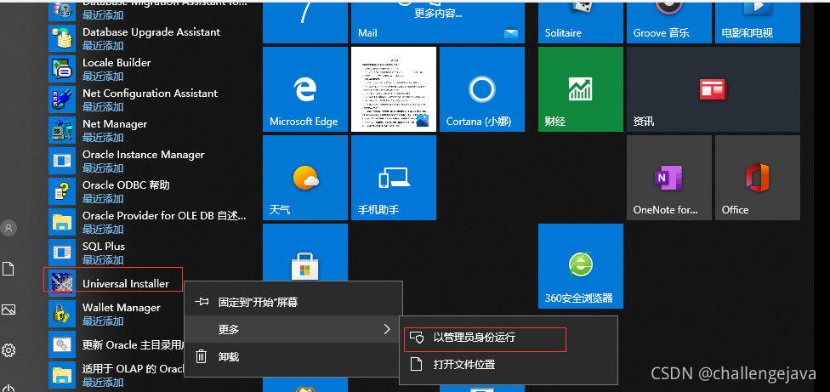830x392 pixels.
Task: Open the user account icon in sidebar
Action: (x=9, y=228)
